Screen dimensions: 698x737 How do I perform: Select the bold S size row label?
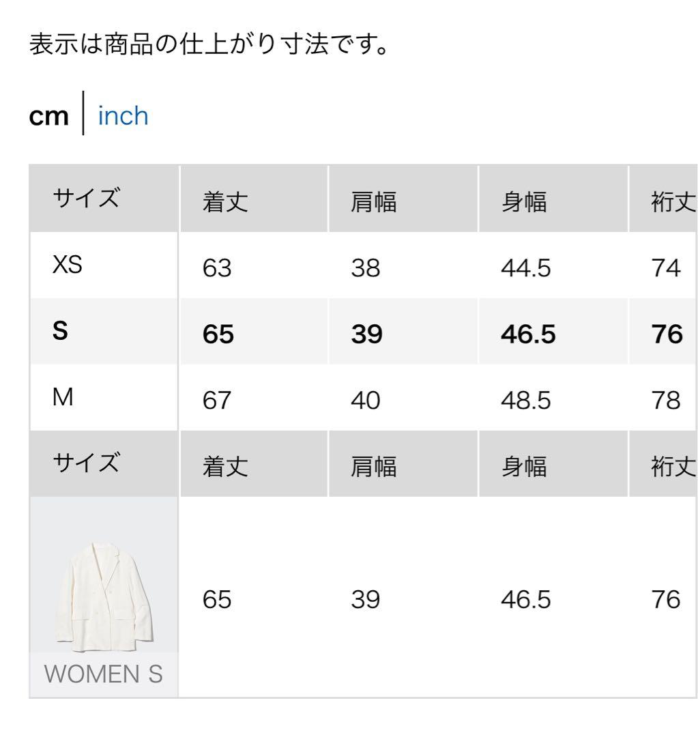pyautogui.click(x=61, y=332)
